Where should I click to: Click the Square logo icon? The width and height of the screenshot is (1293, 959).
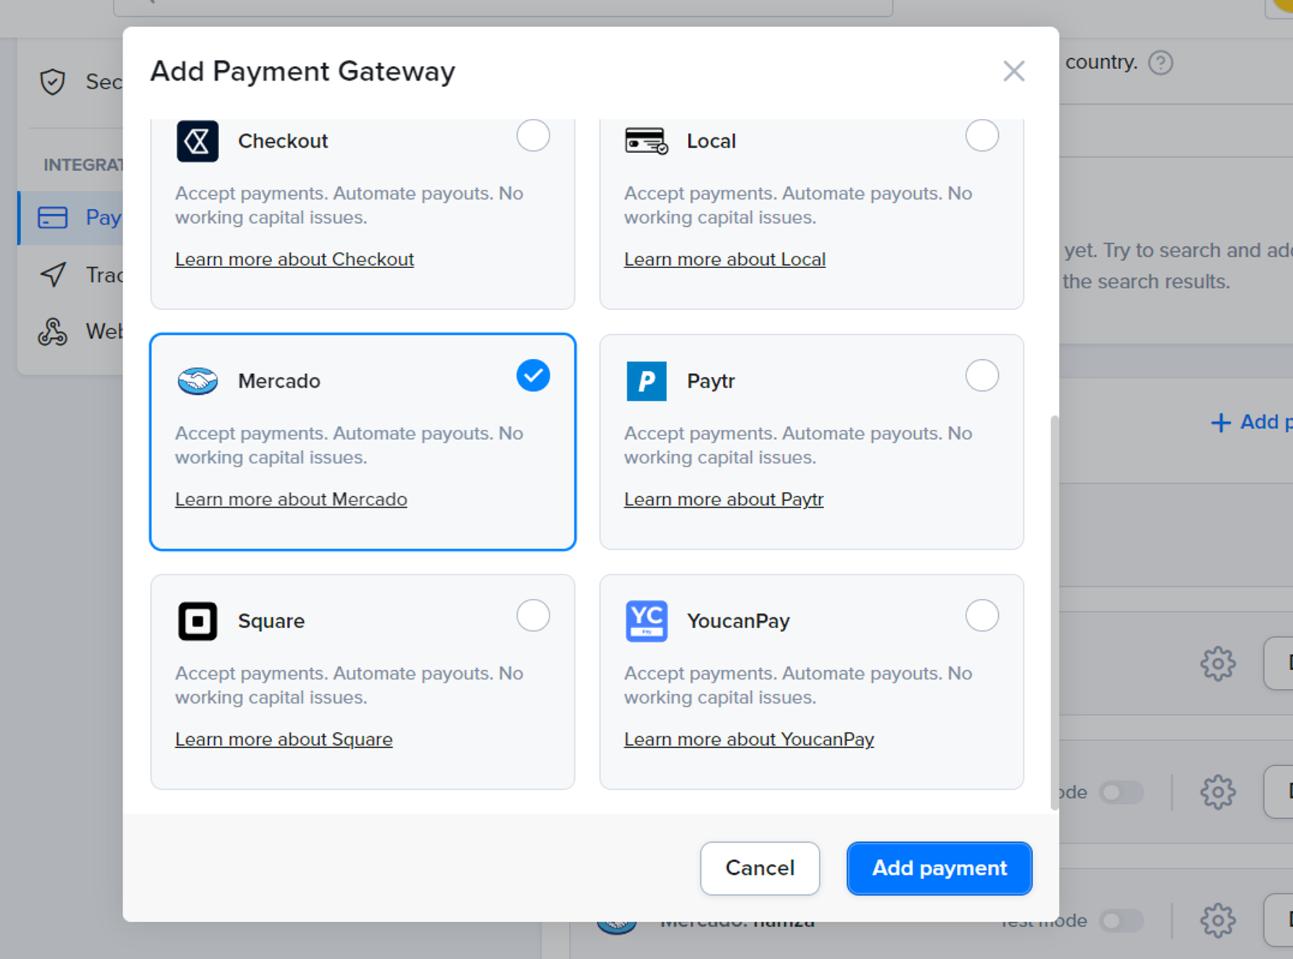(x=197, y=621)
